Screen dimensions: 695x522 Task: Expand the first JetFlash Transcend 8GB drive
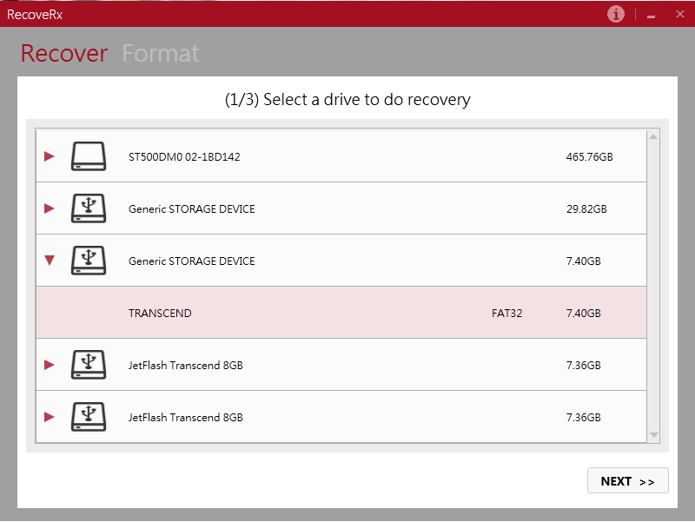50,365
